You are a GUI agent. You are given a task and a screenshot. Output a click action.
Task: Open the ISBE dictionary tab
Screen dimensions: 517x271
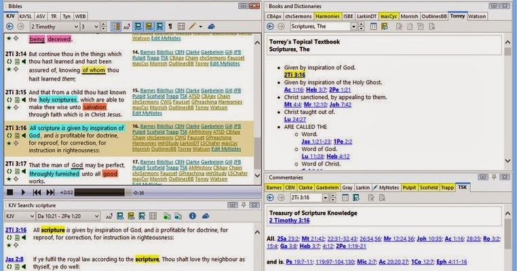[x=348, y=16]
